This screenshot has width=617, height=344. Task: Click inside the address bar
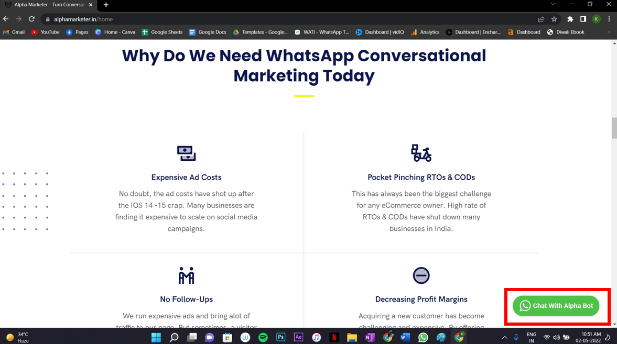157,19
